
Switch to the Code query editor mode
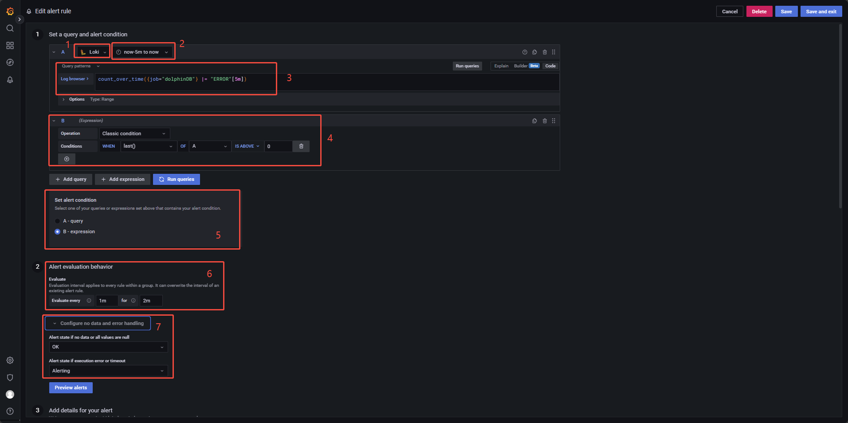click(x=550, y=66)
